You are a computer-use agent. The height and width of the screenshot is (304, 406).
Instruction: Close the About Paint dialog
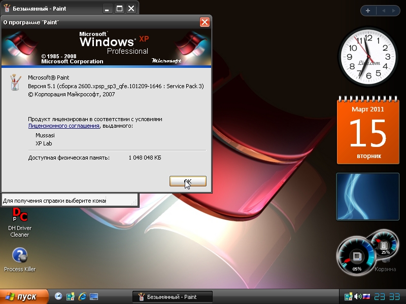205,22
